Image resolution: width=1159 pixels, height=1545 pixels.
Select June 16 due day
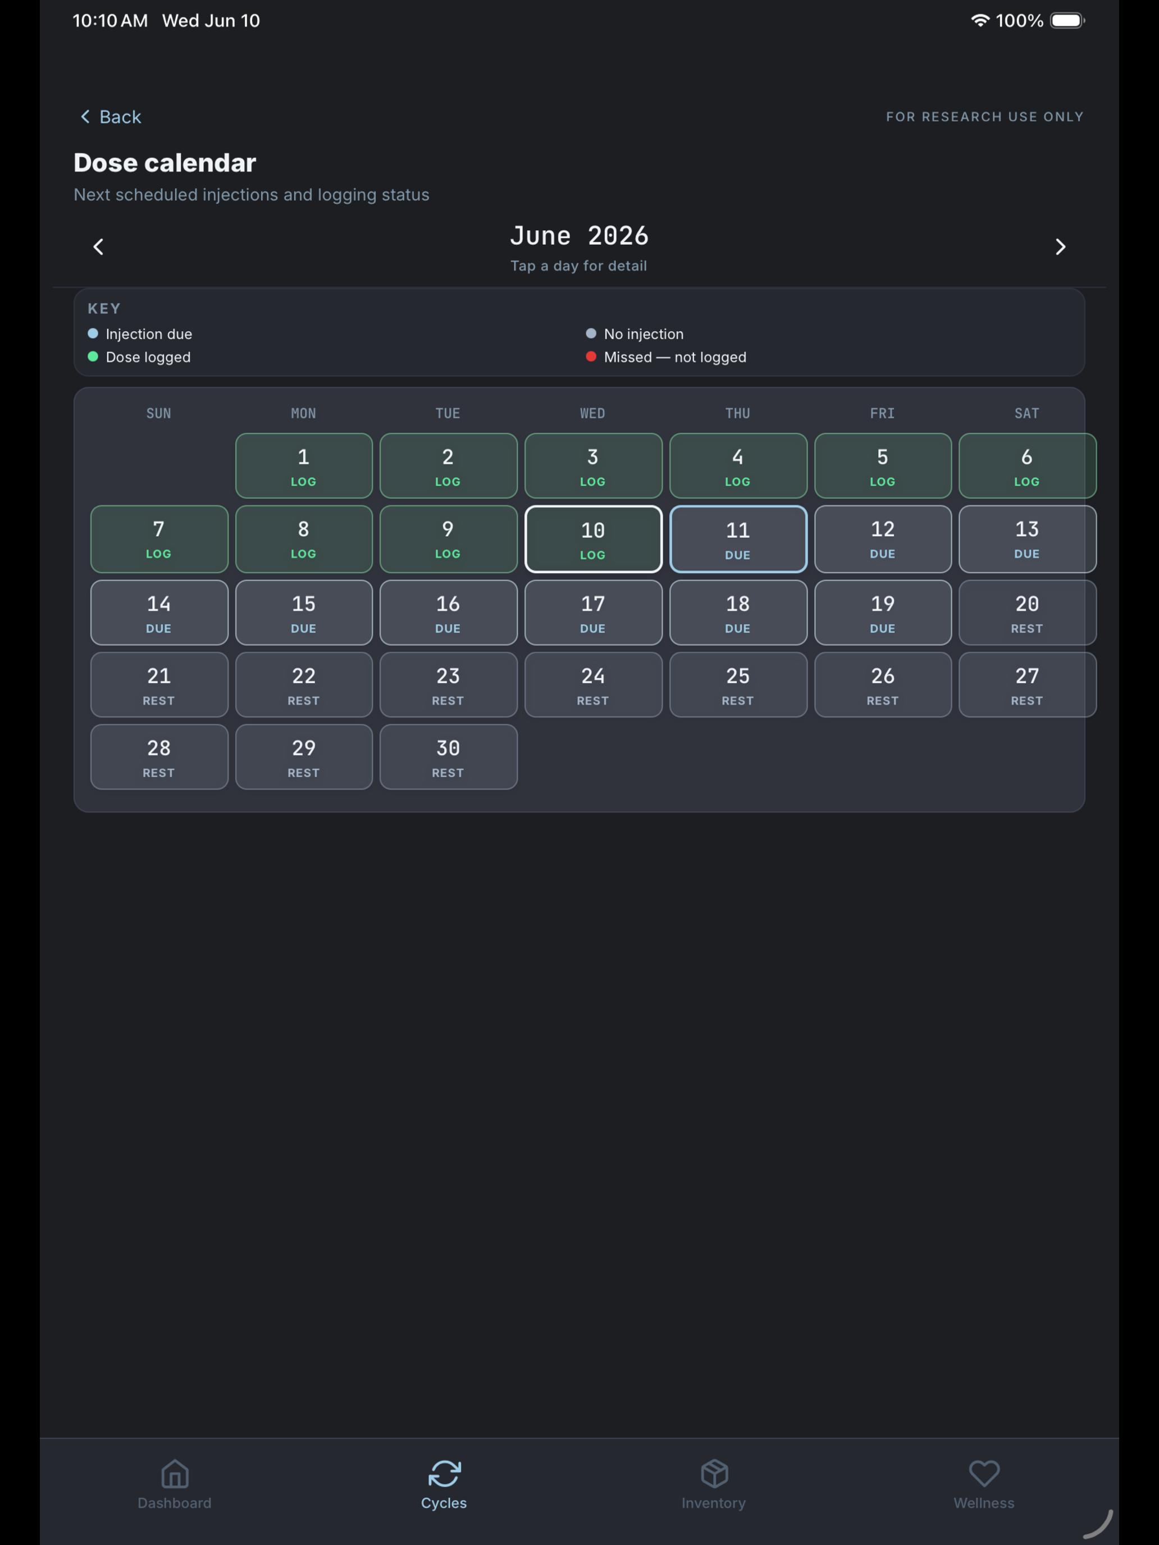[449, 612]
